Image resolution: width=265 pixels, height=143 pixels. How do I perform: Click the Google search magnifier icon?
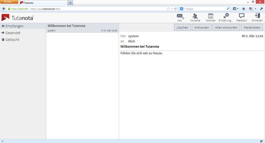[228, 9]
